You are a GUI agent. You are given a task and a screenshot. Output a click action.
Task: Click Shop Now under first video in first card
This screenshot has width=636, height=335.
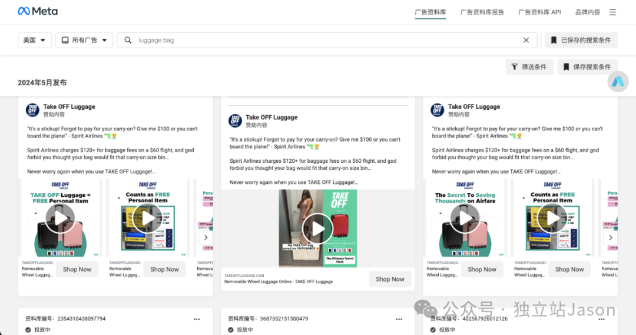click(77, 269)
